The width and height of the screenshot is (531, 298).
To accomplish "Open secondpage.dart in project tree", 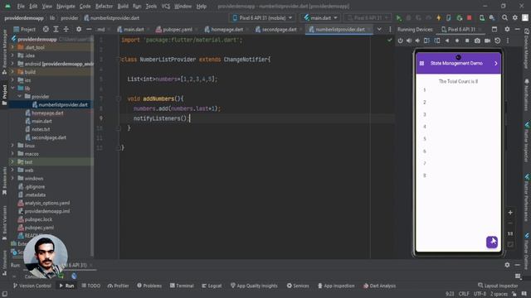I will pyautogui.click(x=49, y=137).
